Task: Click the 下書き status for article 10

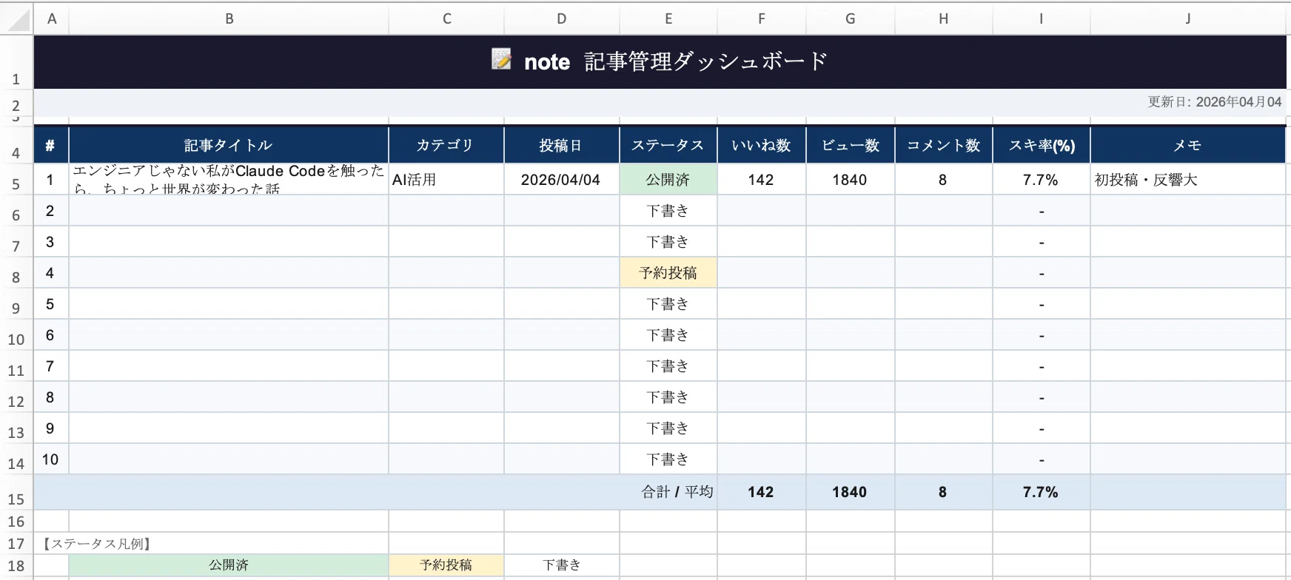Action: [668, 459]
